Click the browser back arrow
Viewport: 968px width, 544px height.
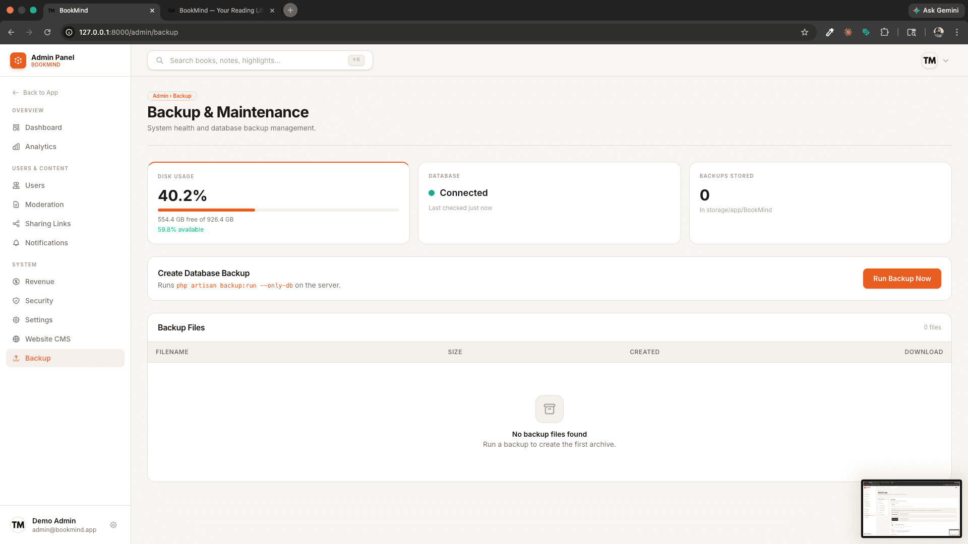pos(11,32)
